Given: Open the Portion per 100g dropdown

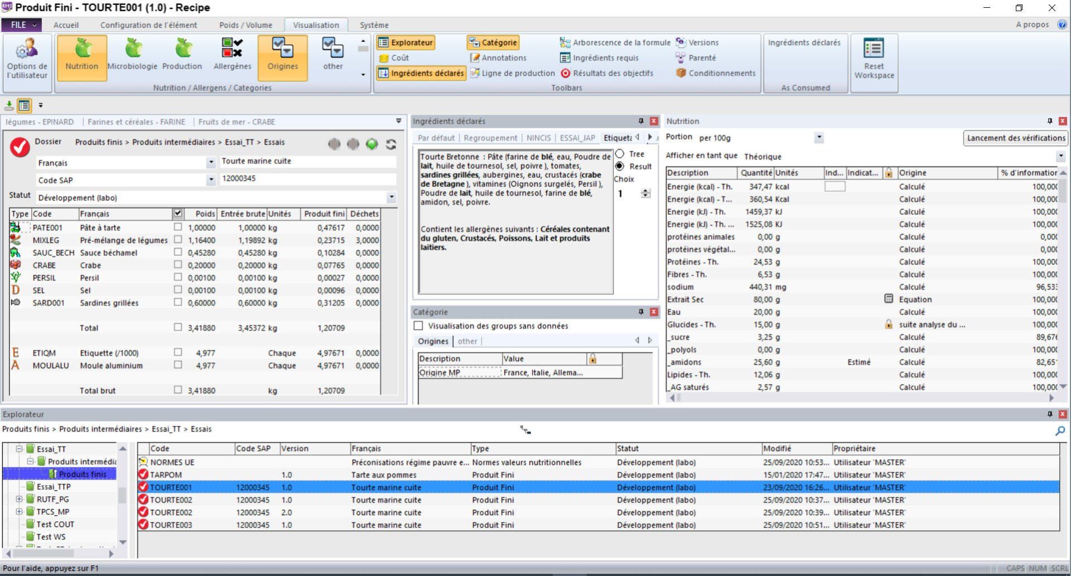Looking at the screenshot, I should pos(818,137).
